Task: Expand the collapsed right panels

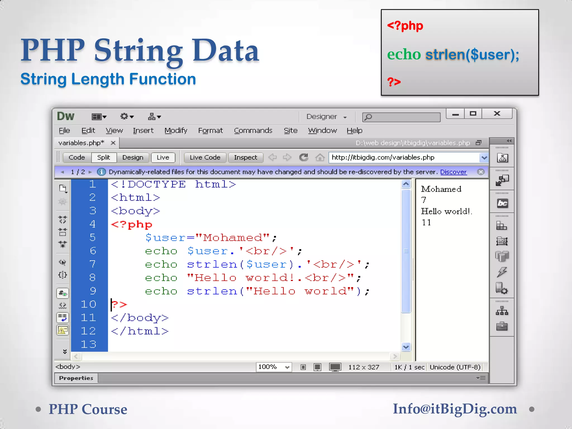Action: (509, 141)
